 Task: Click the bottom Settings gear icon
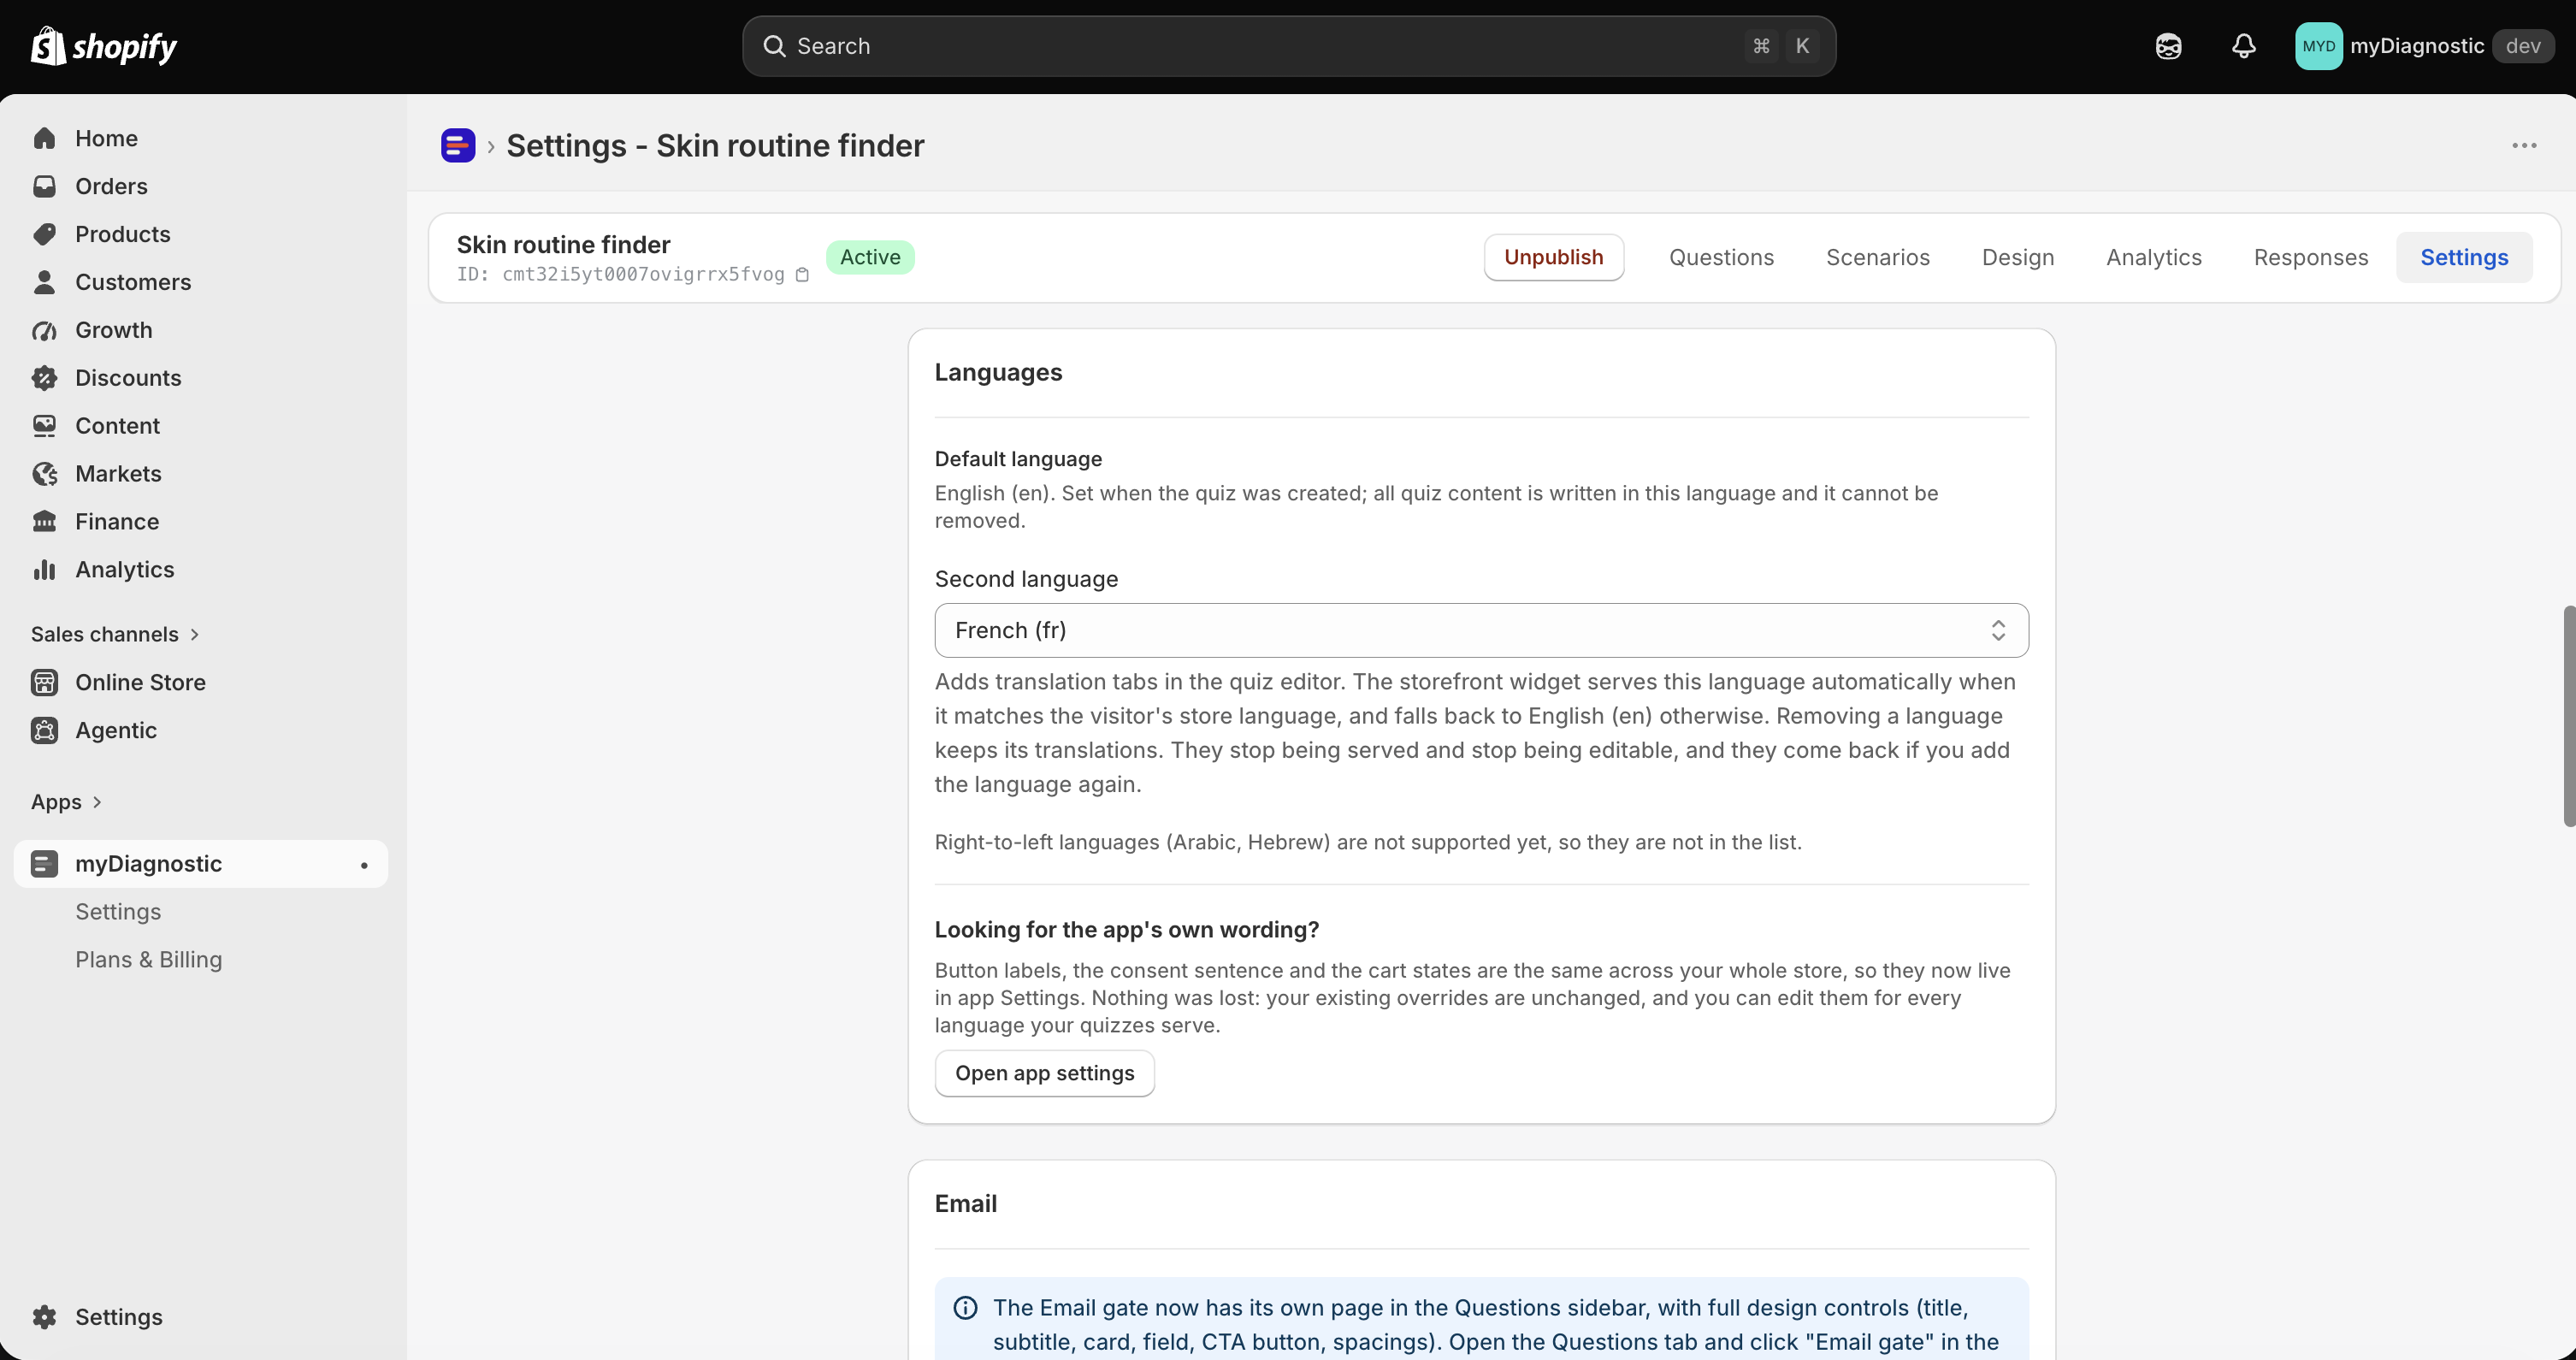click(x=44, y=1317)
